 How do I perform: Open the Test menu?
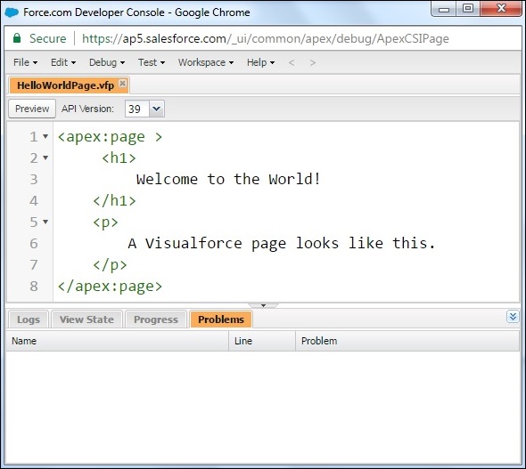[152, 62]
